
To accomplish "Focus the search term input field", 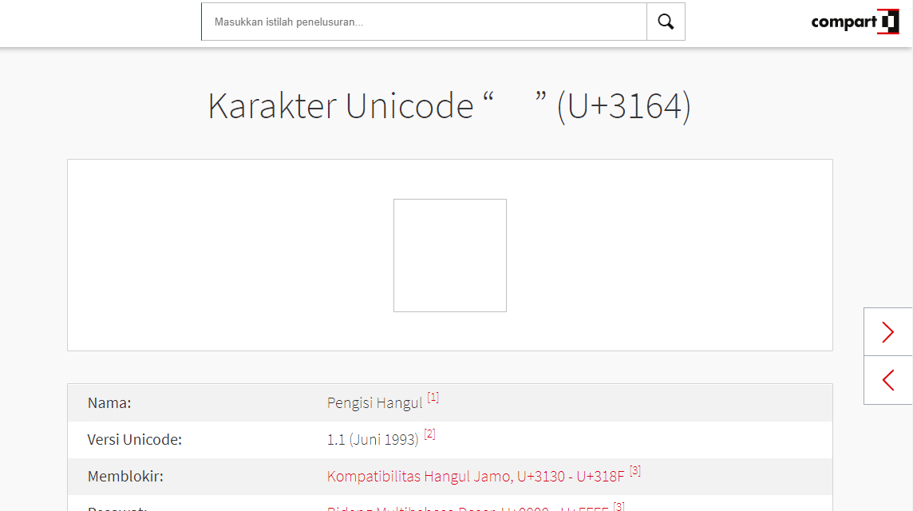I will pyautogui.click(x=424, y=22).
